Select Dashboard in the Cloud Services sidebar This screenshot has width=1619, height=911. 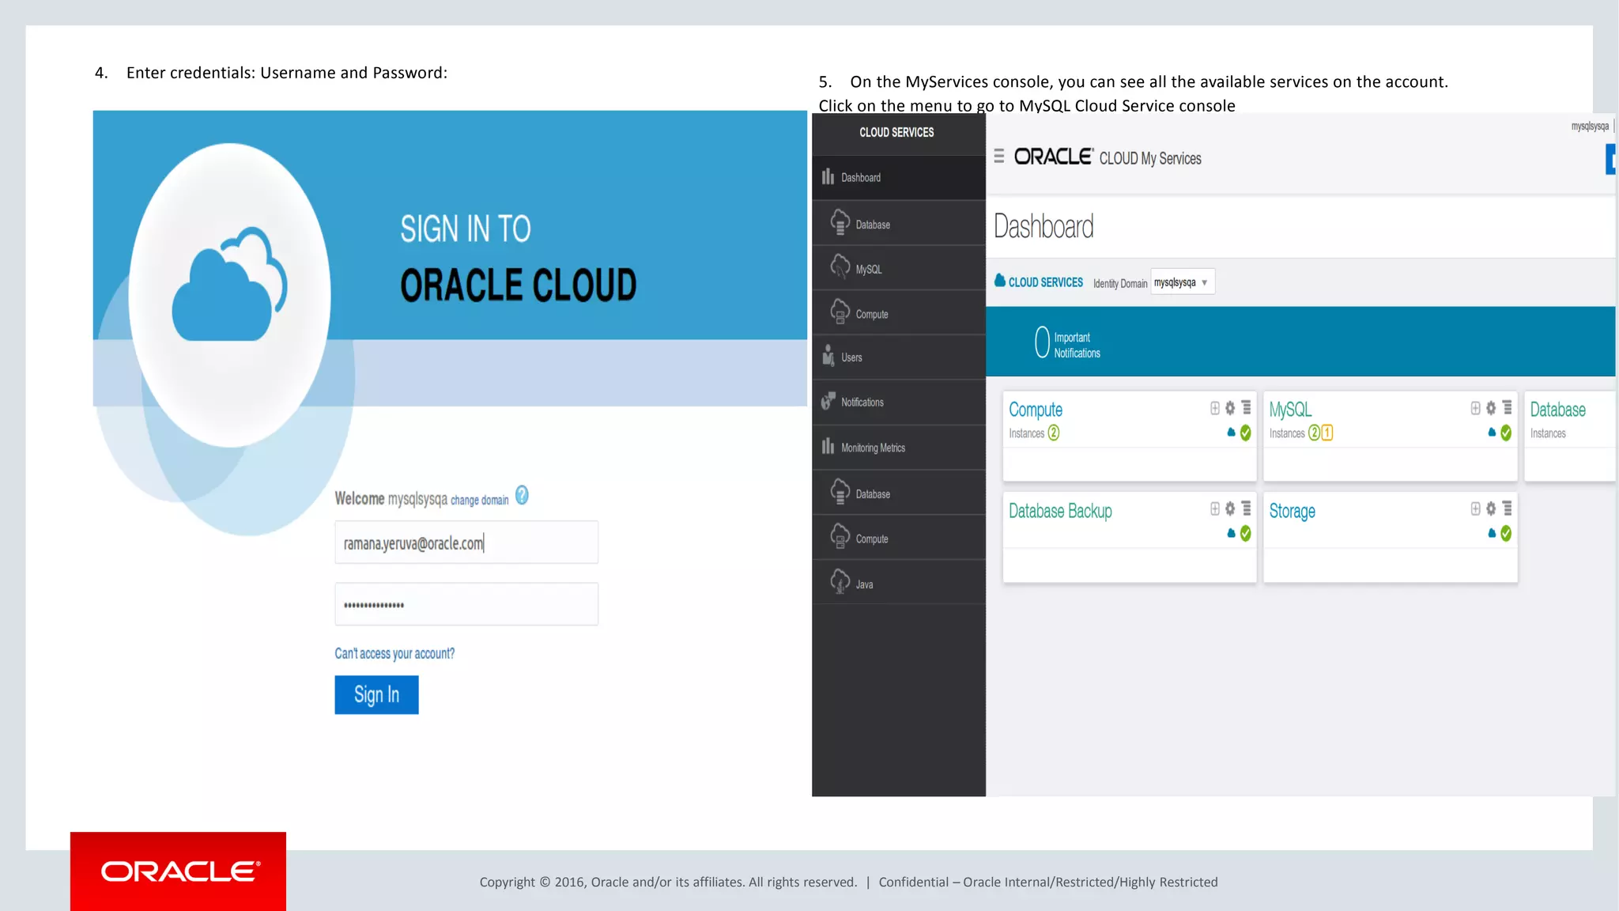[x=899, y=177]
